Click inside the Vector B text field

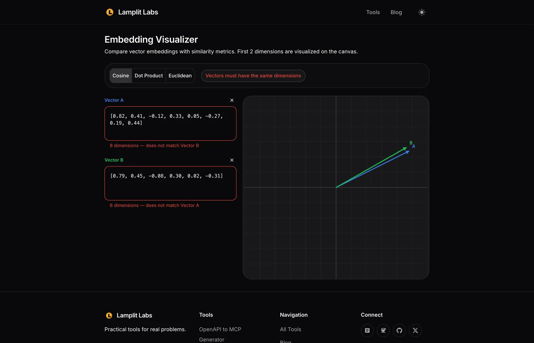pos(170,183)
